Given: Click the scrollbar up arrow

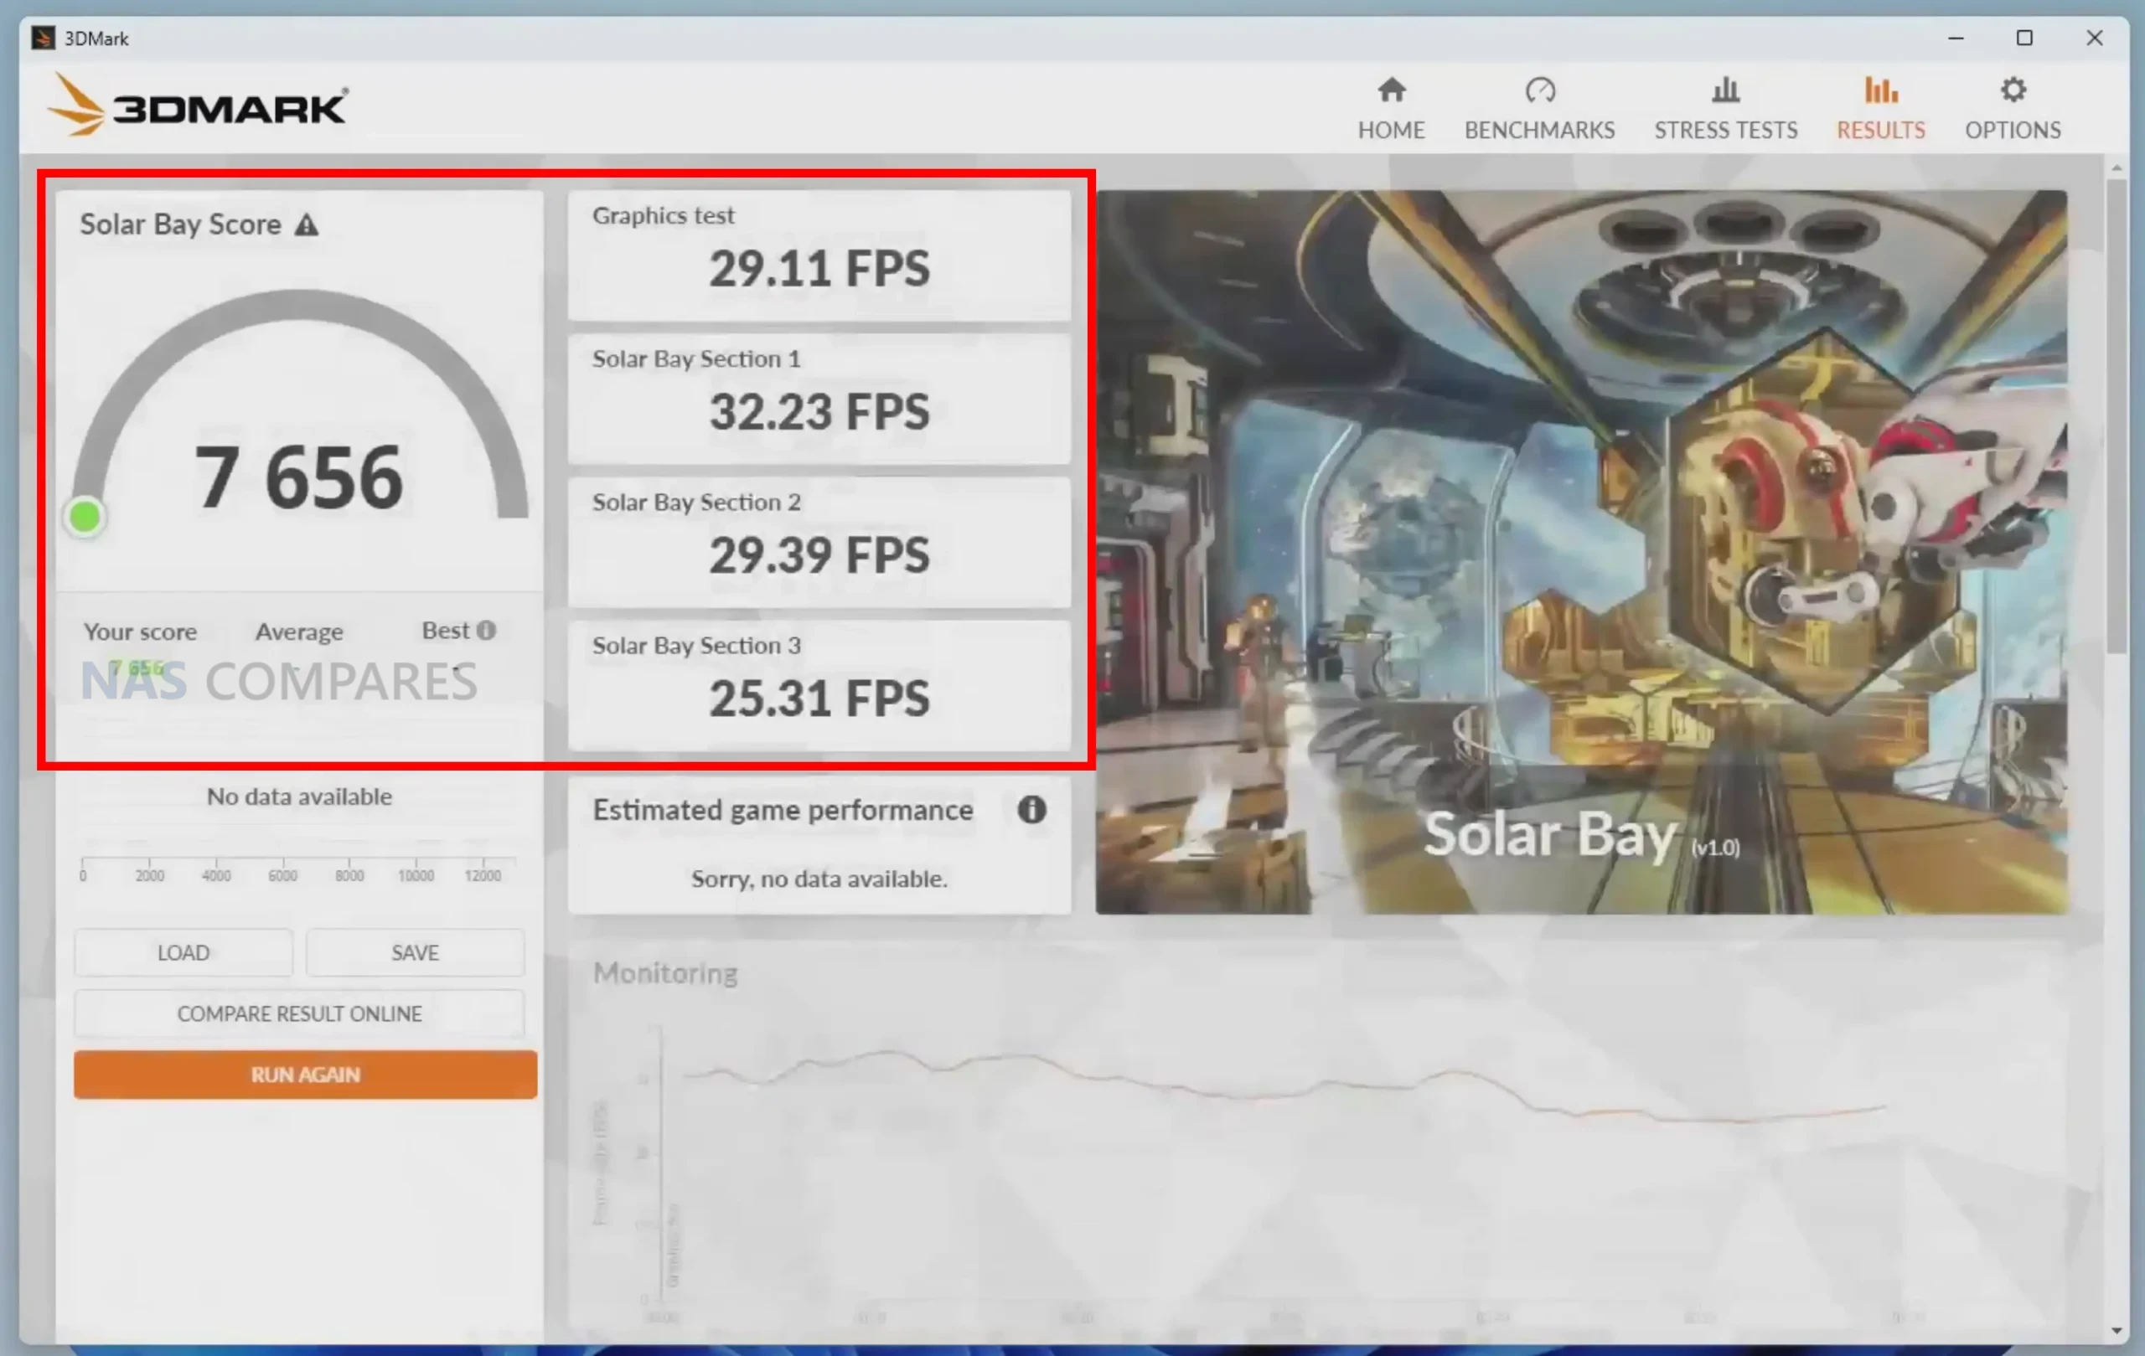Looking at the screenshot, I should [x=2117, y=168].
